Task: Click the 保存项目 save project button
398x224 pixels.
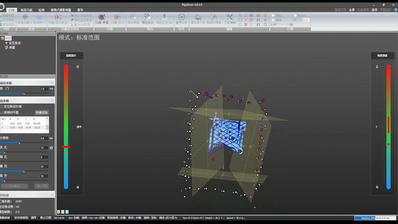Action: (x=7, y=25)
